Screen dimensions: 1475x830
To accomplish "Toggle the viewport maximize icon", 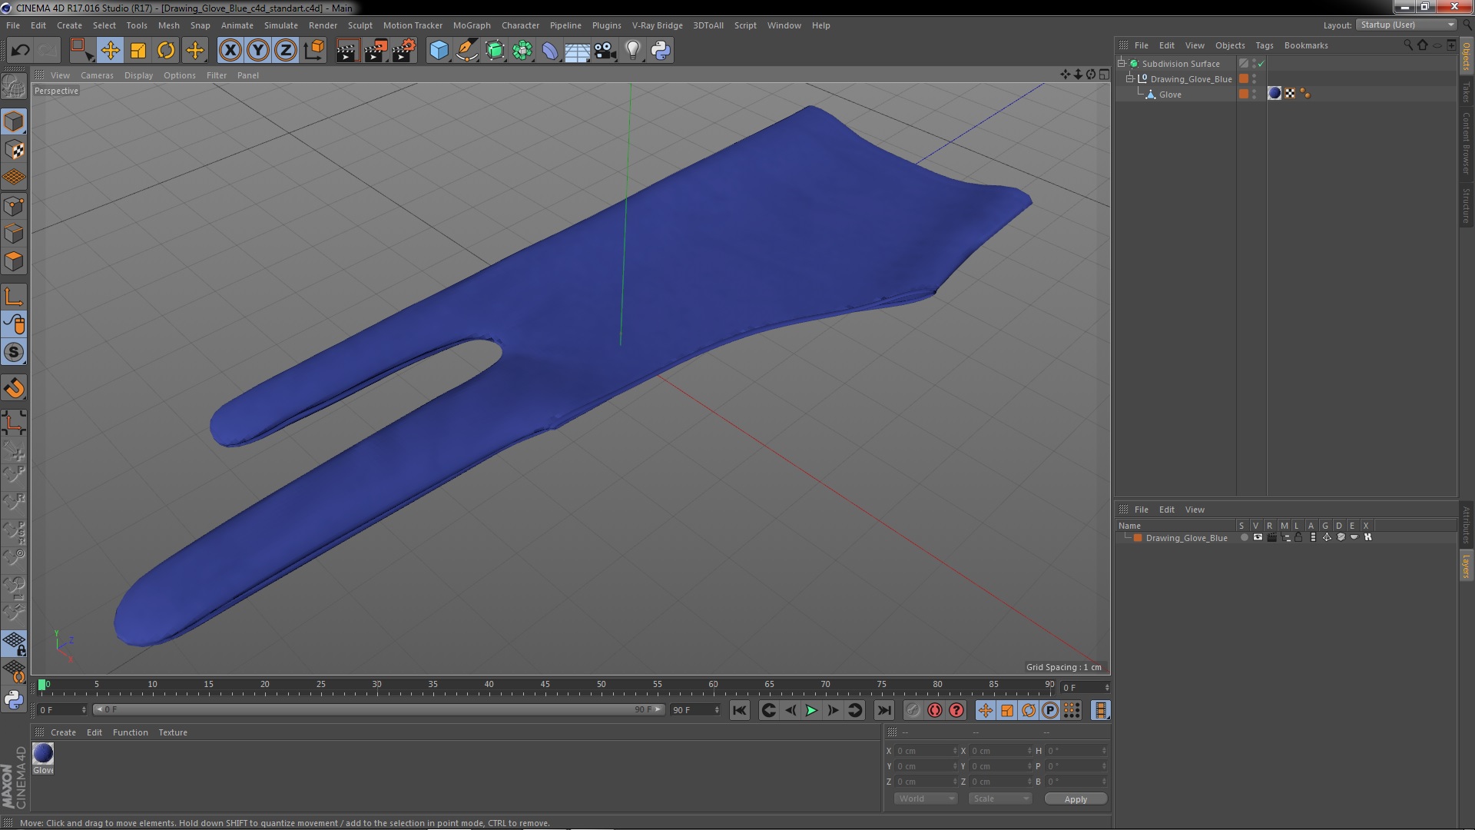I will pos(1104,75).
